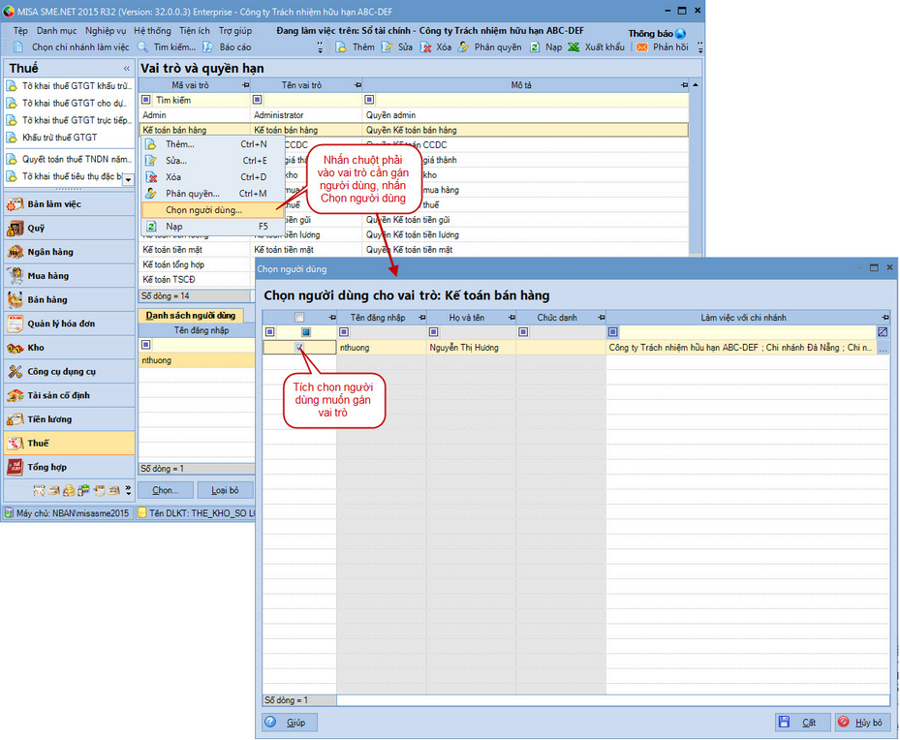Open the Tệp menu
This screenshot has height=740, width=900.
coord(20,30)
